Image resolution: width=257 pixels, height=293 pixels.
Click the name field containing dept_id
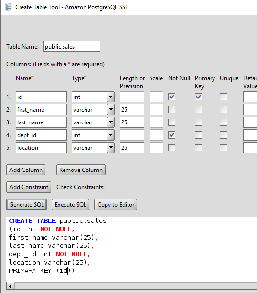point(41,135)
